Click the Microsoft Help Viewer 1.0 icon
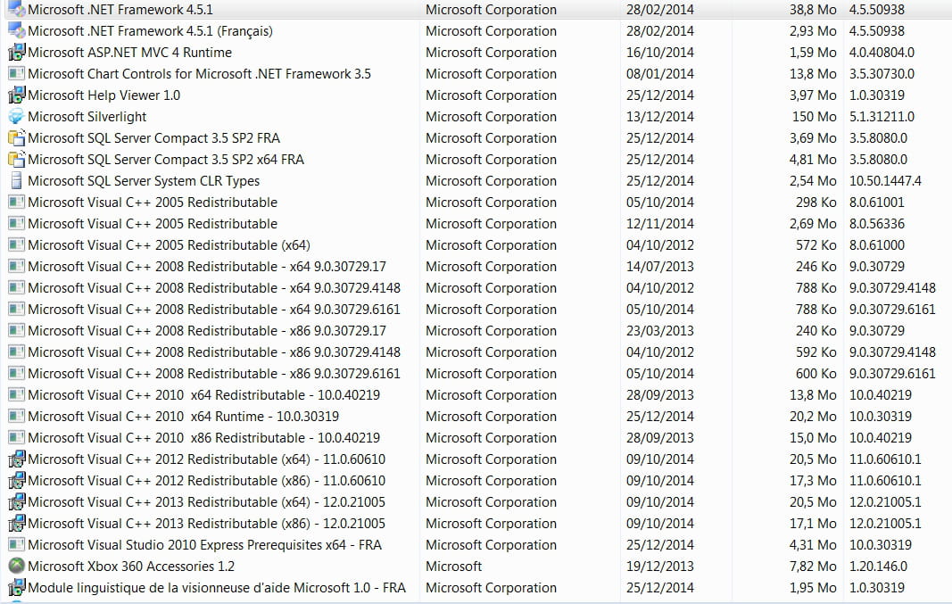The height and width of the screenshot is (604, 952). pos(16,95)
